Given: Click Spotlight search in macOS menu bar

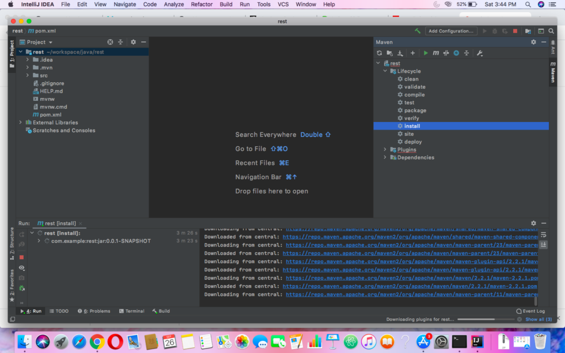Looking at the screenshot, I should click(528, 4).
